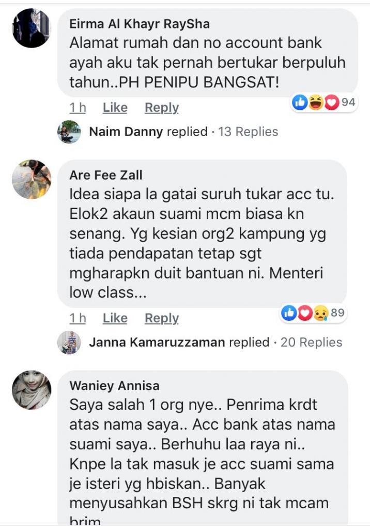Image resolution: width=370 pixels, height=530 pixels.
Task: Open the Waniey Annisa name link
Action: tap(114, 386)
